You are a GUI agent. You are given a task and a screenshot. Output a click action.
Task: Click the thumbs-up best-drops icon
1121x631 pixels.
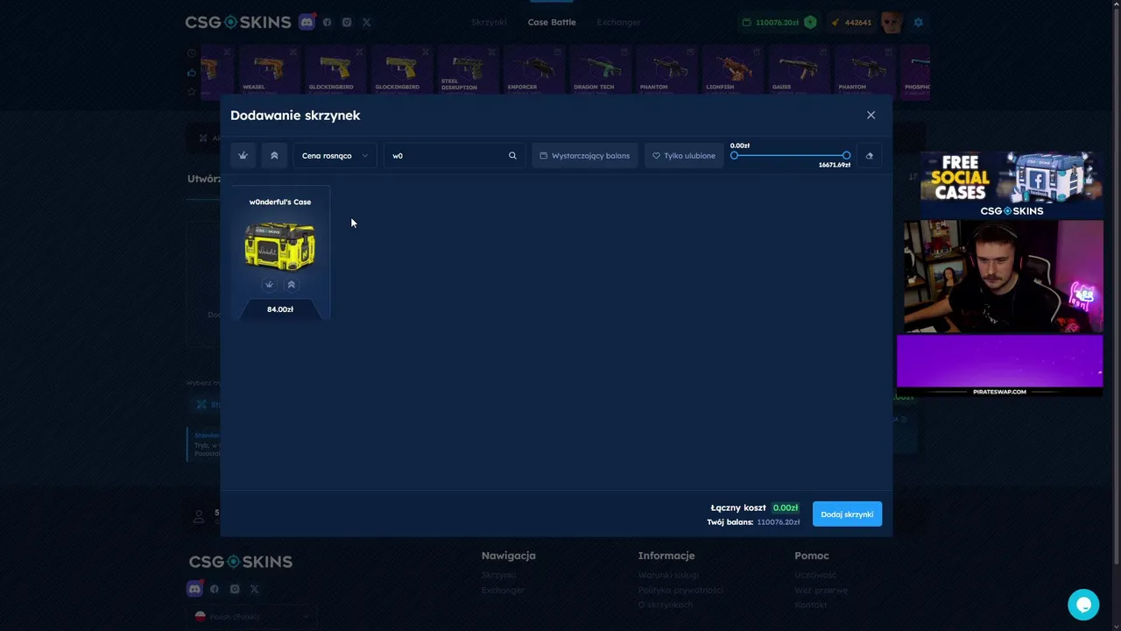click(192, 73)
